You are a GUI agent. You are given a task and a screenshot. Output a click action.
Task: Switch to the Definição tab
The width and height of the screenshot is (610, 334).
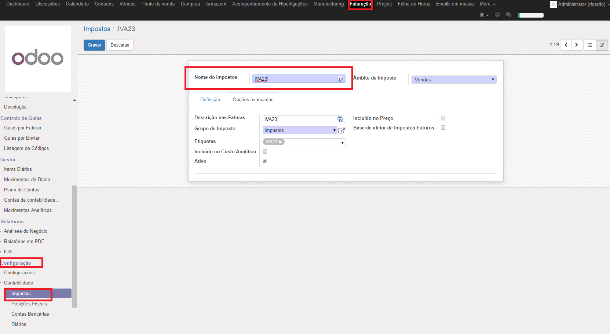(x=210, y=100)
